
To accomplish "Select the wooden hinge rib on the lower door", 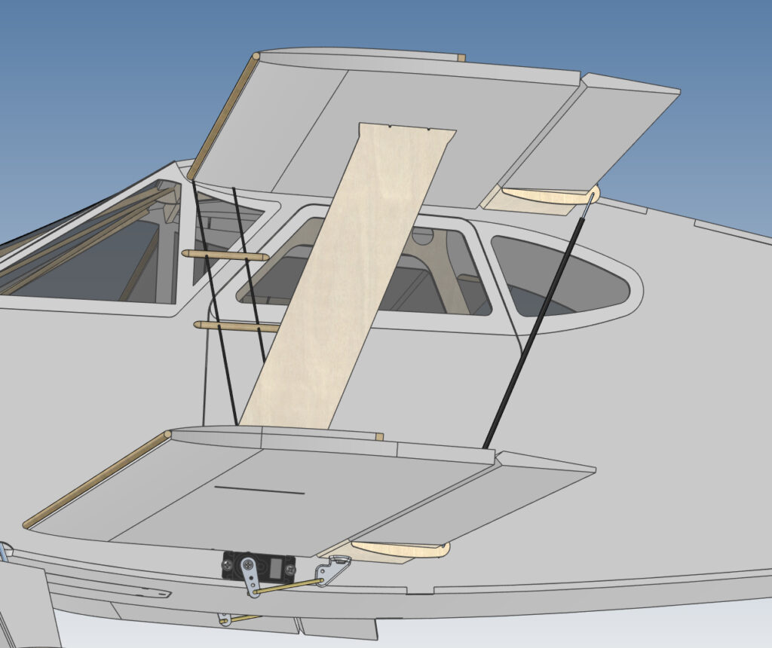I will pos(400,549).
